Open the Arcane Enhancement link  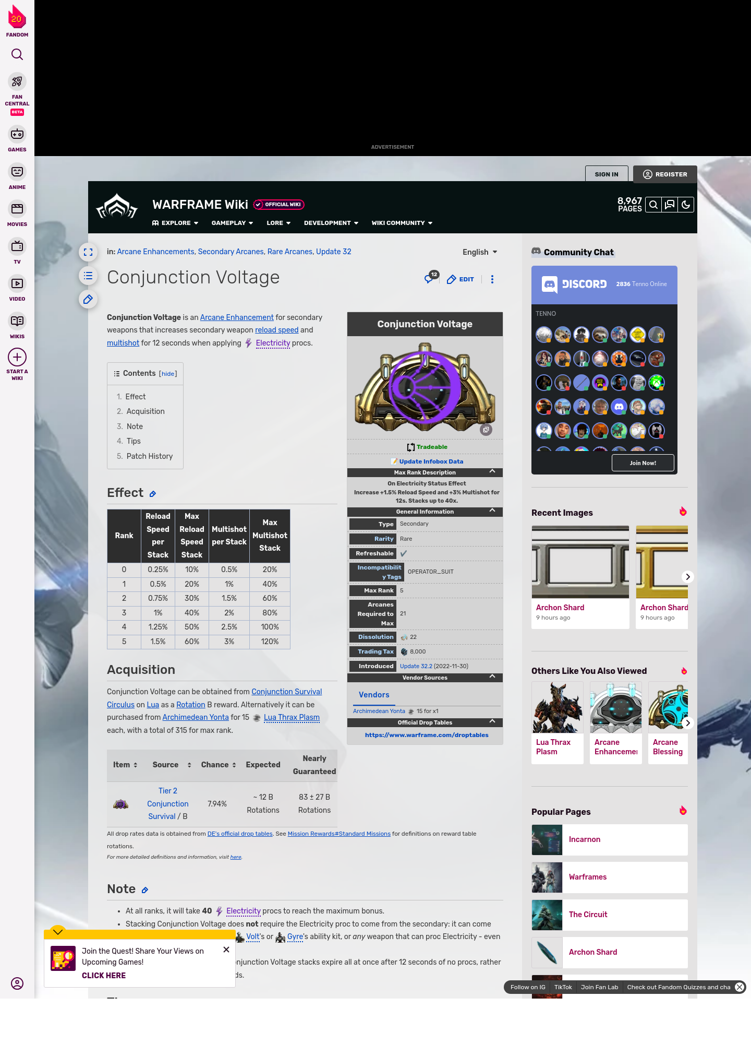pos(237,317)
